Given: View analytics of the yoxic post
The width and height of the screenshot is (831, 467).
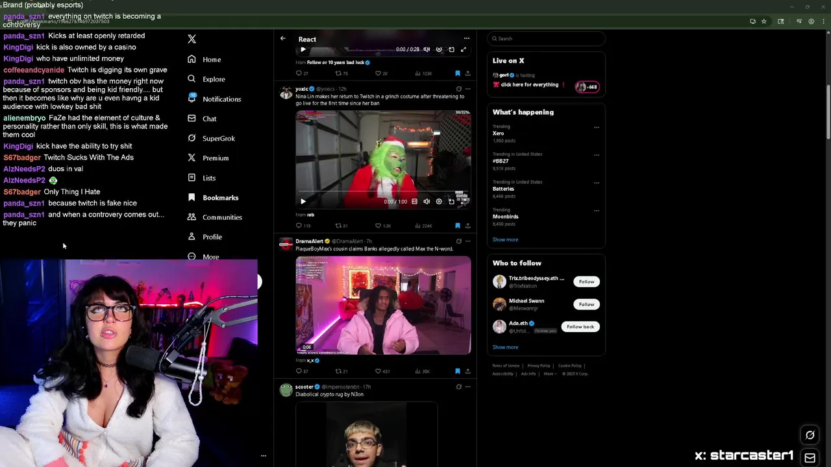Looking at the screenshot, I should (423, 226).
